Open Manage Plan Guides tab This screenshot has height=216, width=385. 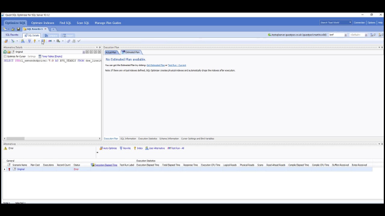click(x=108, y=23)
